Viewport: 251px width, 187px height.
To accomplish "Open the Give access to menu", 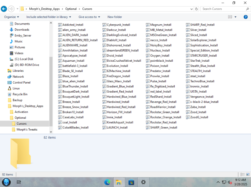I will (89, 17).
